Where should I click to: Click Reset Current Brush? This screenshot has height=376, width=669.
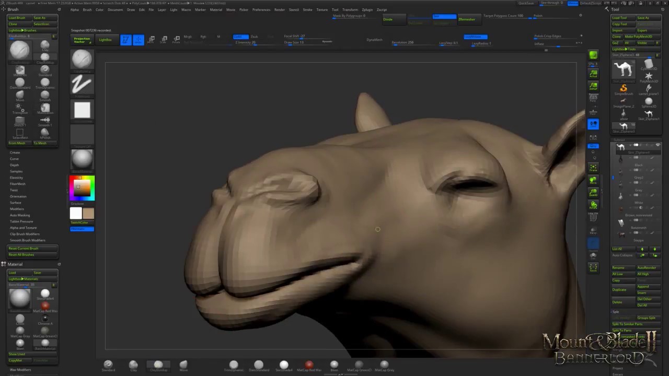coord(32,249)
